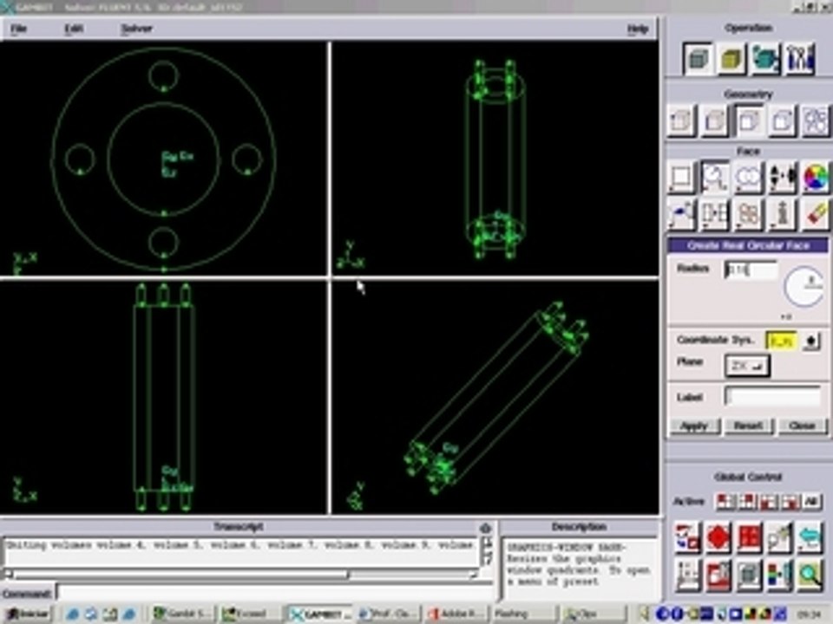This screenshot has width=833, height=624.
Task: Click the Examine Mesh magnifier icon
Action: click(x=810, y=575)
